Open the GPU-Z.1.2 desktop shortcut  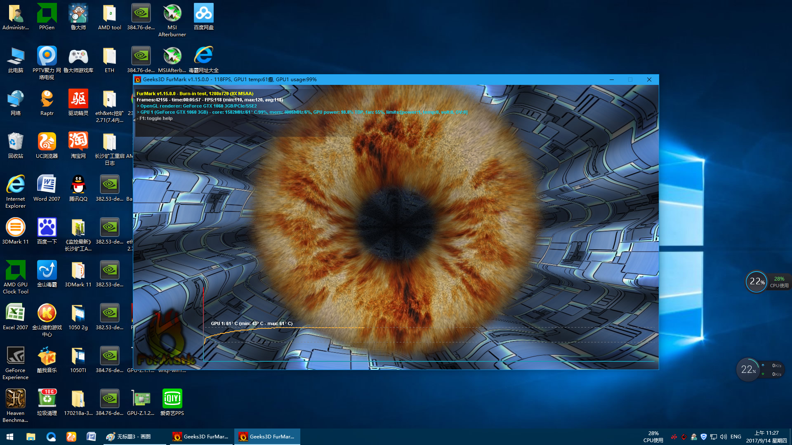(141, 399)
